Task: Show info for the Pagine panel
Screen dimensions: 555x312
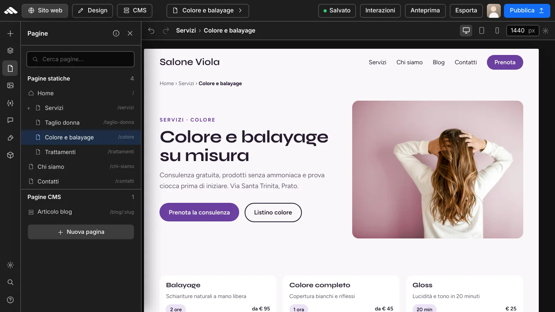Action: coord(116,33)
